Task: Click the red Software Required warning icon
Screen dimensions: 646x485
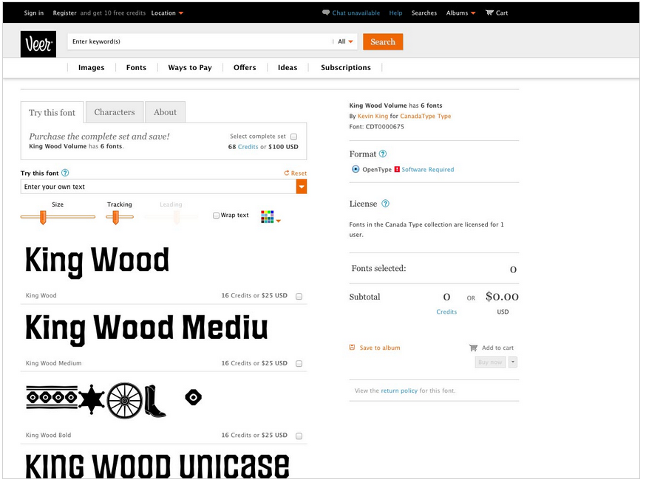Action: tap(397, 169)
